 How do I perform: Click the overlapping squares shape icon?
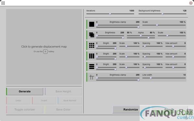tap(92, 35)
